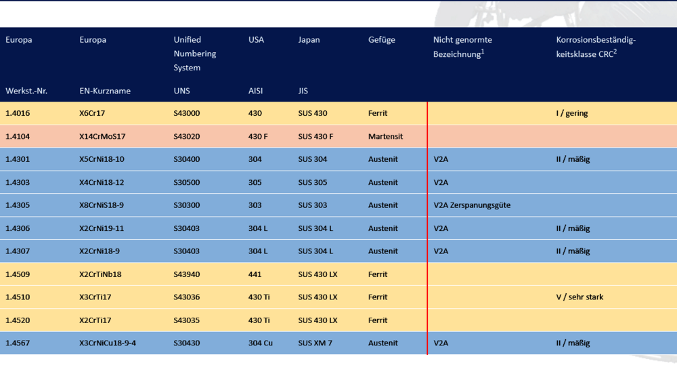Select material number 1.4301
677x384 pixels.
coord(18,159)
